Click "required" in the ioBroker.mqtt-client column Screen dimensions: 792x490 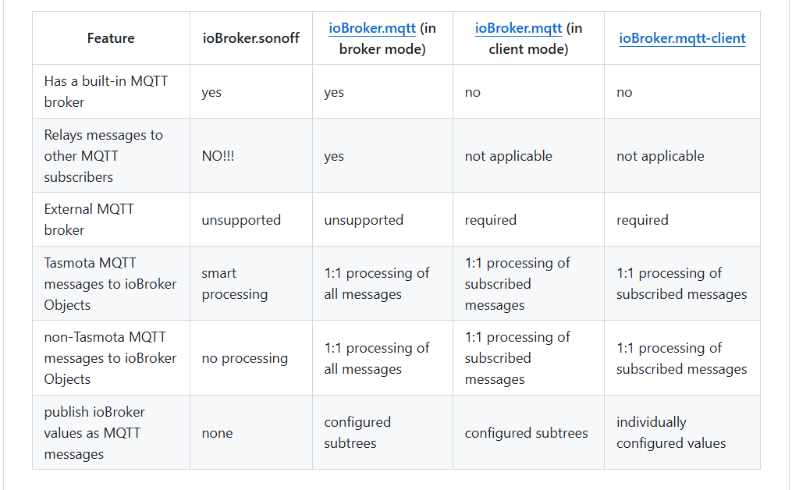(642, 220)
